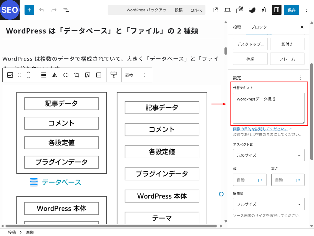Toggle the settings sidebar panel
314x236 pixels.
[x=277, y=10]
